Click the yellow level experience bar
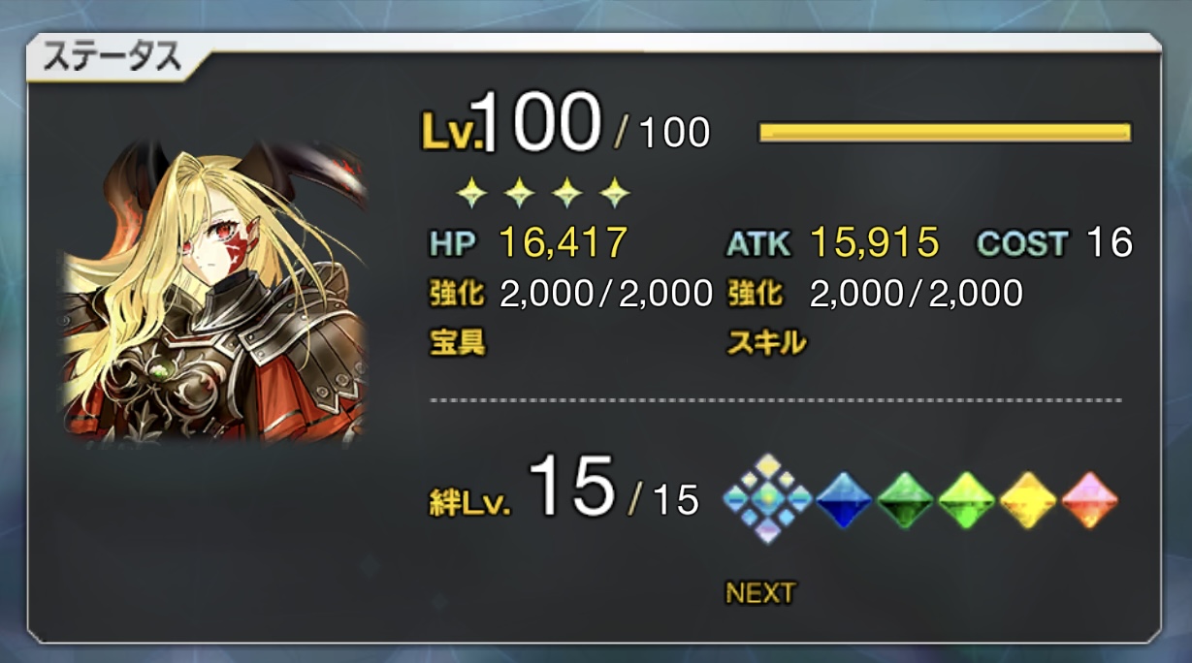The height and width of the screenshot is (663, 1192). (x=946, y=133)
